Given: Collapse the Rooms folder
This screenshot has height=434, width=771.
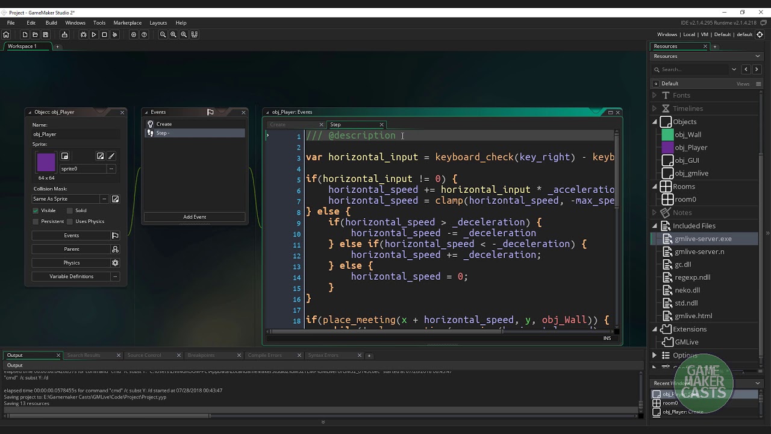Looking at the screenshot, I should (654, 186).
